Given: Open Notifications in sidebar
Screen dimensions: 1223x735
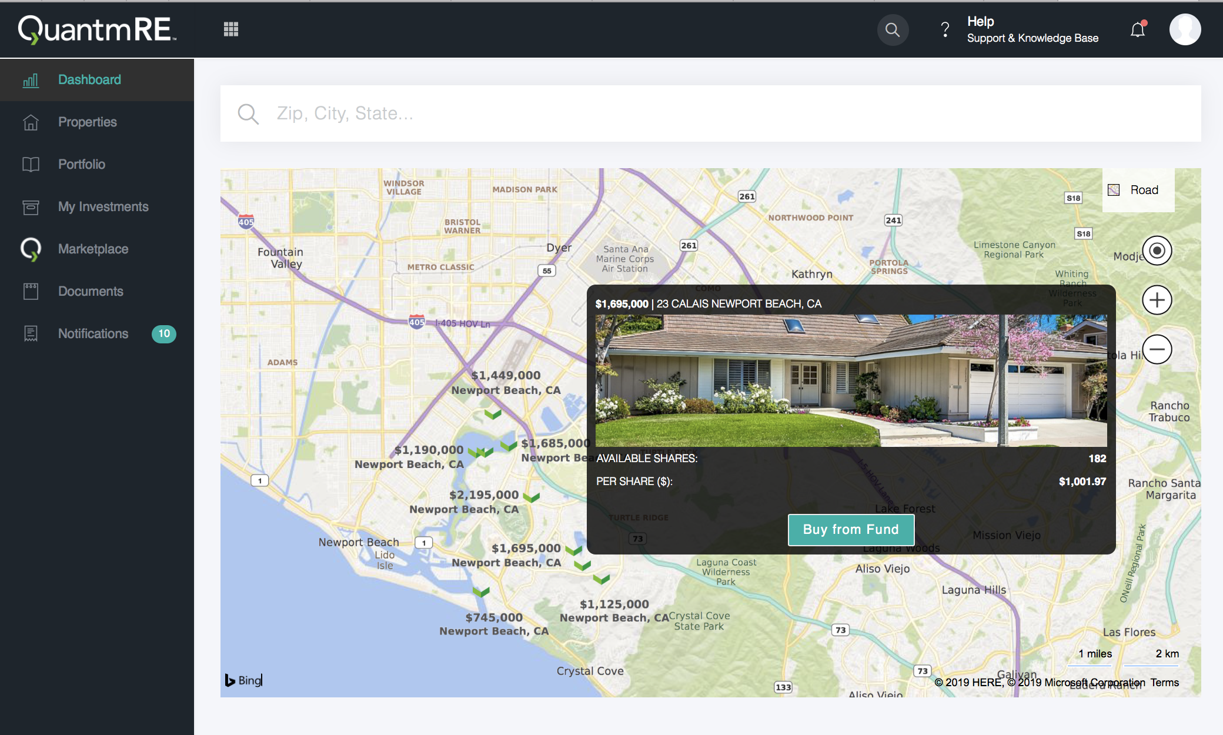Looking at the screenshot, I should click(x=97, y=334).
